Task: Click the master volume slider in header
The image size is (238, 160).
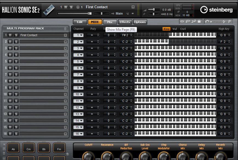Action: tap(153, 10)
